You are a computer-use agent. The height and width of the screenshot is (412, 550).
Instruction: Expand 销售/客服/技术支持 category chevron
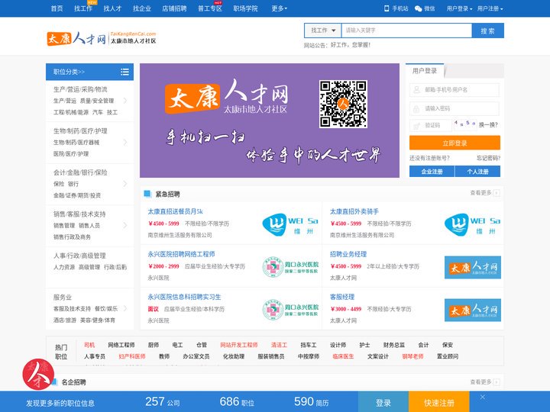coord(125,225)
